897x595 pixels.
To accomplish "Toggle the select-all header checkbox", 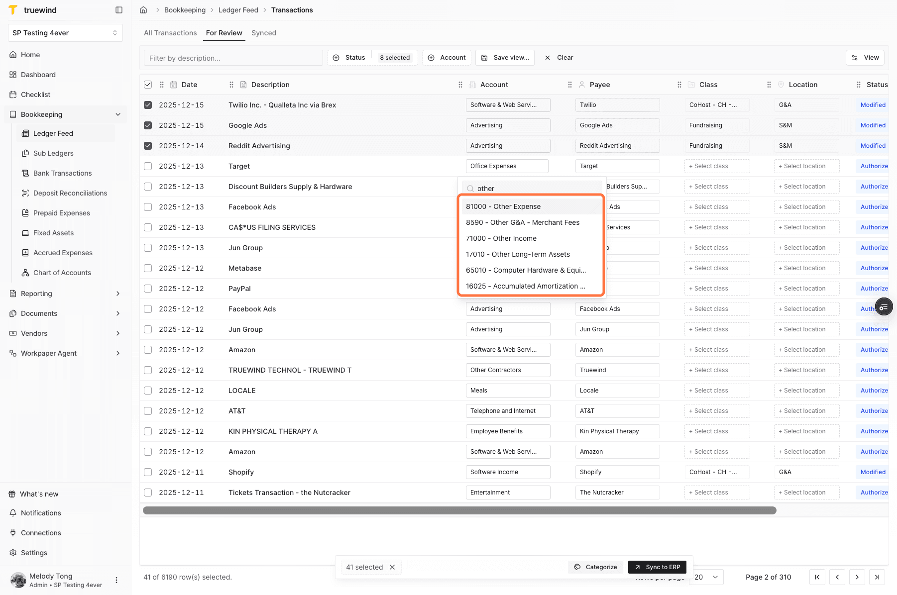I will 148,85.
